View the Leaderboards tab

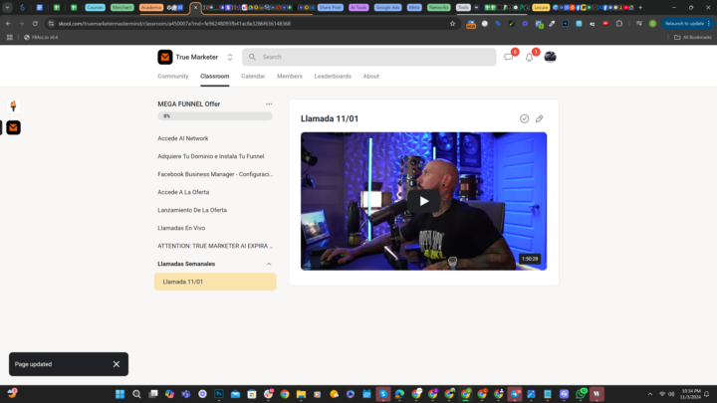pyautogui.click(x=333, y=77)
